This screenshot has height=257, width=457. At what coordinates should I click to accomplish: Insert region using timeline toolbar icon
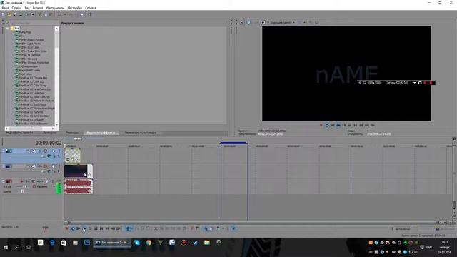tap(198, 228)
